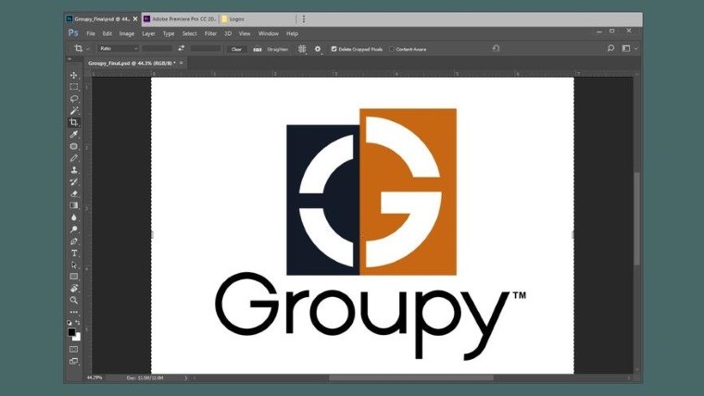Open the Type menu
This screenshot has width=704, height=396.
pyautogui.click(x=169, y=33)
